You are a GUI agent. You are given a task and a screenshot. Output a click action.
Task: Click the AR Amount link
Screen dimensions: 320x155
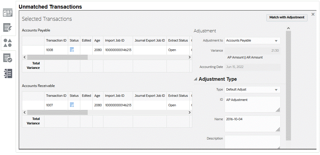coord(255,57)
